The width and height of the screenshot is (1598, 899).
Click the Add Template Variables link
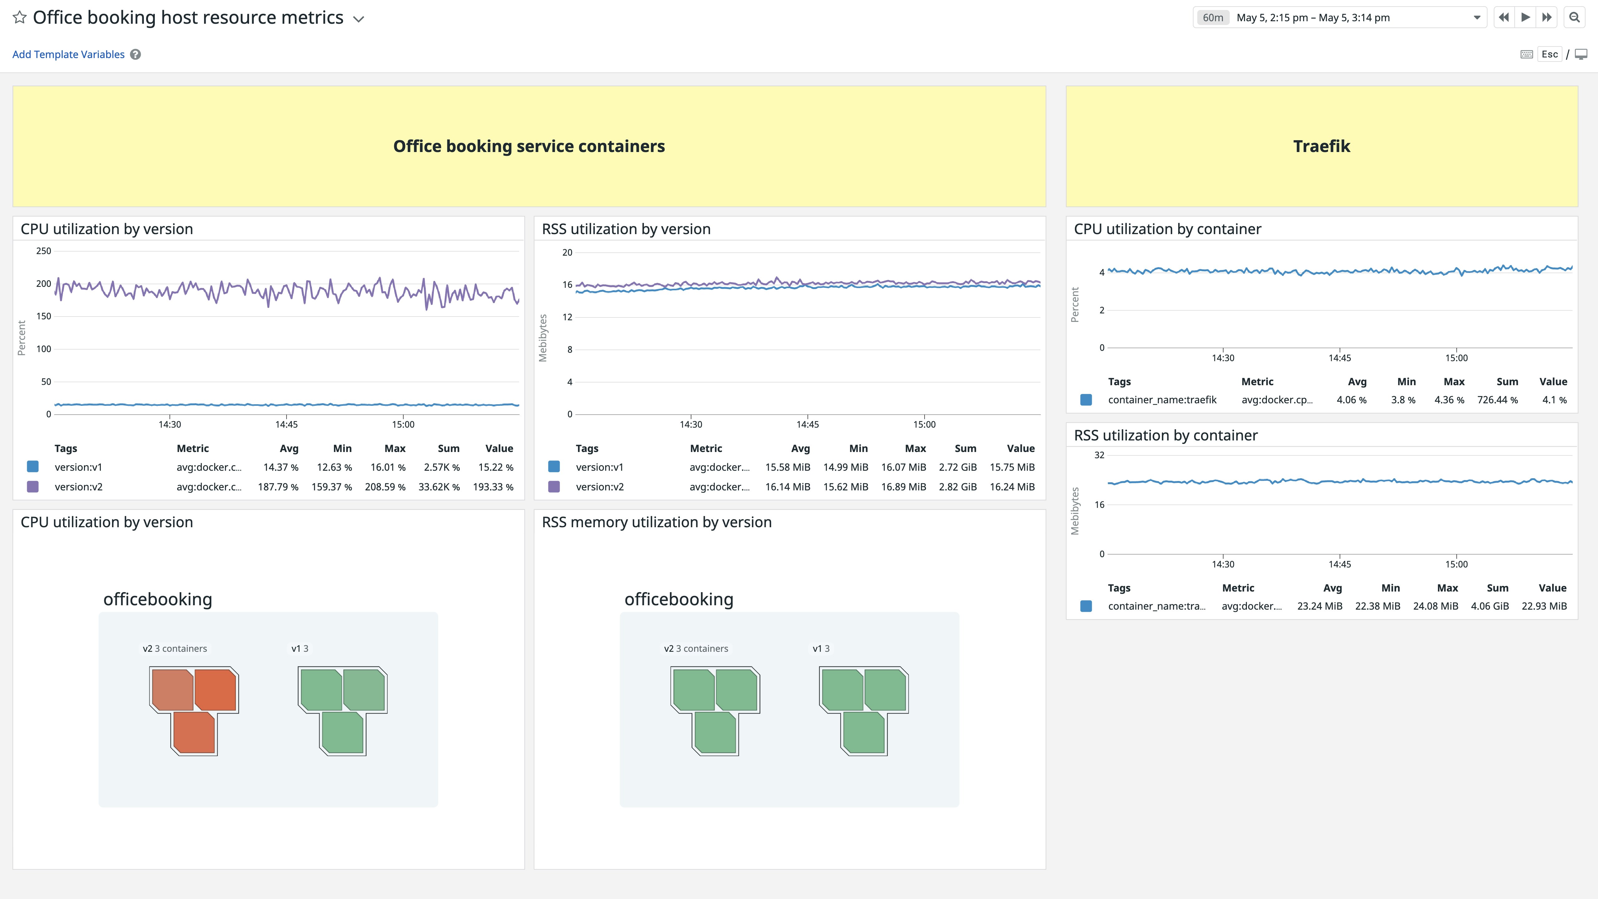68,54
